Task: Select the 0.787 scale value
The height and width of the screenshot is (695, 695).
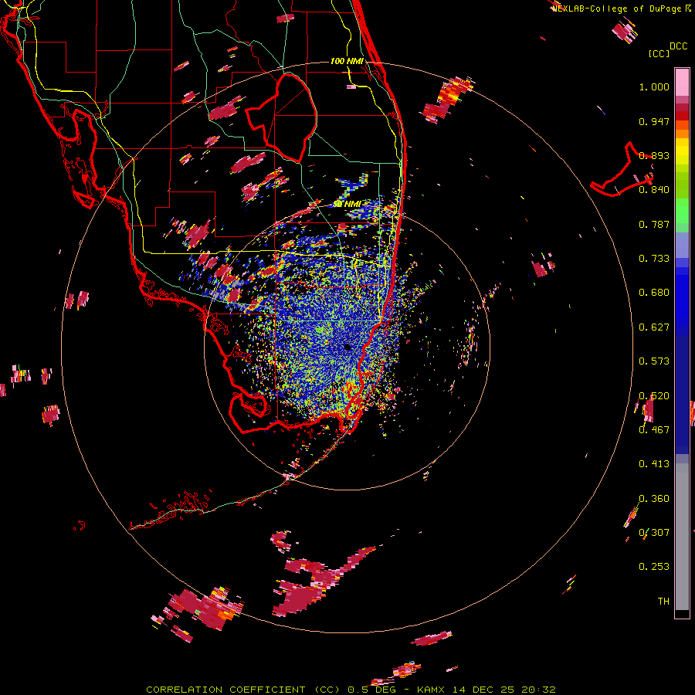Action: pyautogui.click(x=654, y=224)
